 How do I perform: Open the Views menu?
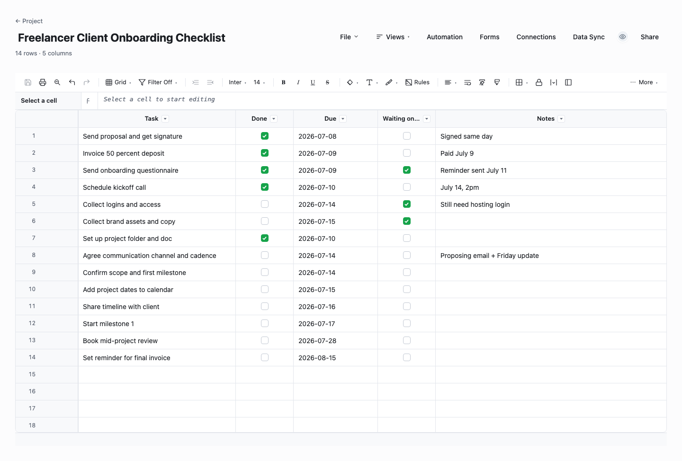(x=393, y=37)
